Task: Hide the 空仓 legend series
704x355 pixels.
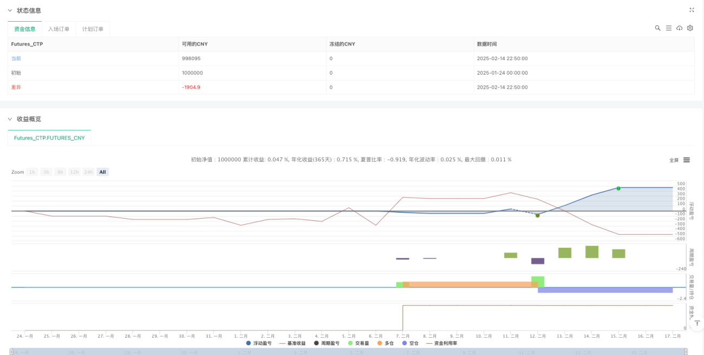Action: coord(410,343)
